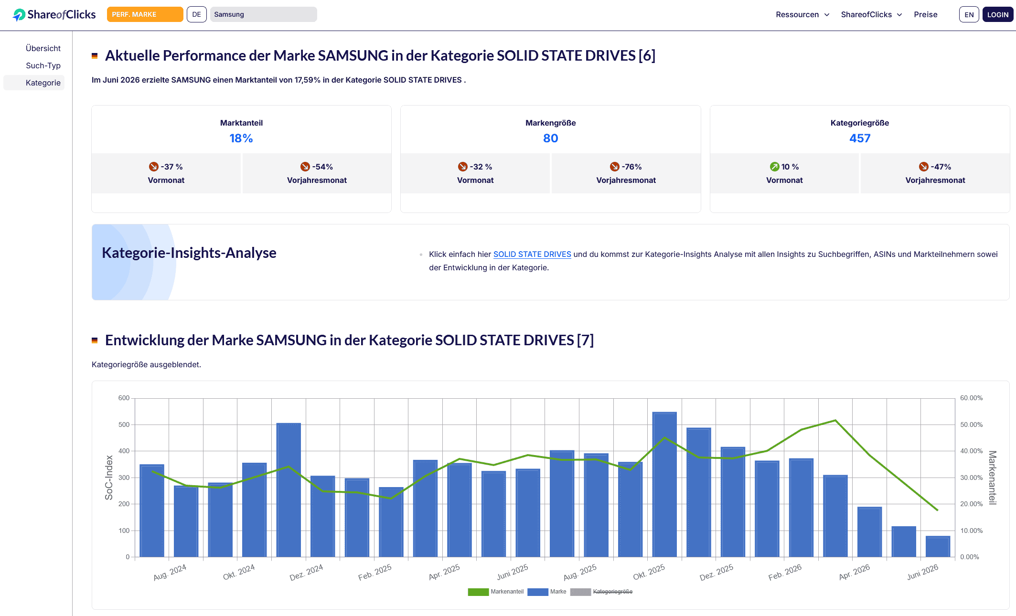Viewport: 1016px width, 616px height.
Task: Click the chevron beside ShareofClicks menu
Action: click(x=899, y=15)
